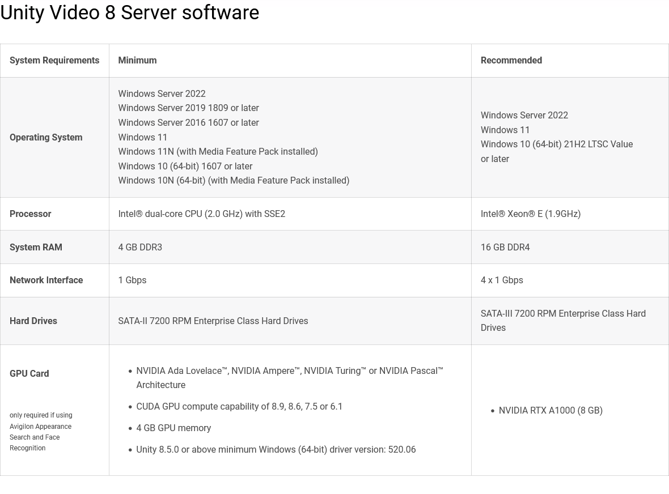This screenshot has width=669, height=494.
Task: Click 'CUDA GPU compute capability' bullet
Action: 239,407
